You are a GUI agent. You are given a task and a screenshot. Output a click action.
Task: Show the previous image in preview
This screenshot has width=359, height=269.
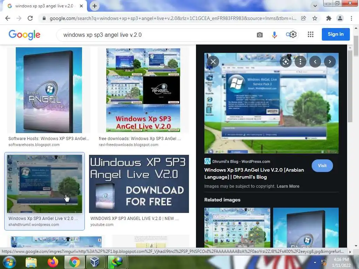point(315,62)
